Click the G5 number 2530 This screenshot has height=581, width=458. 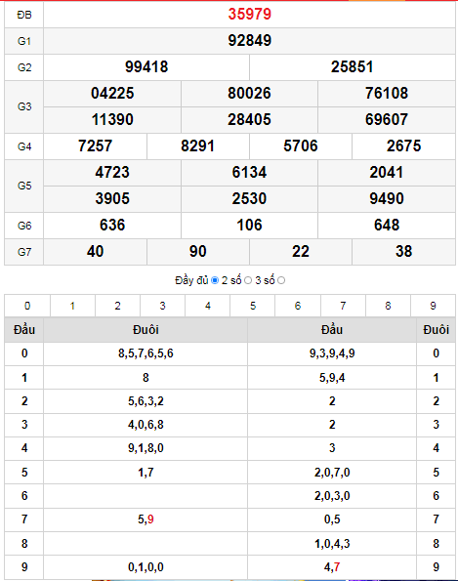(249, 198)
